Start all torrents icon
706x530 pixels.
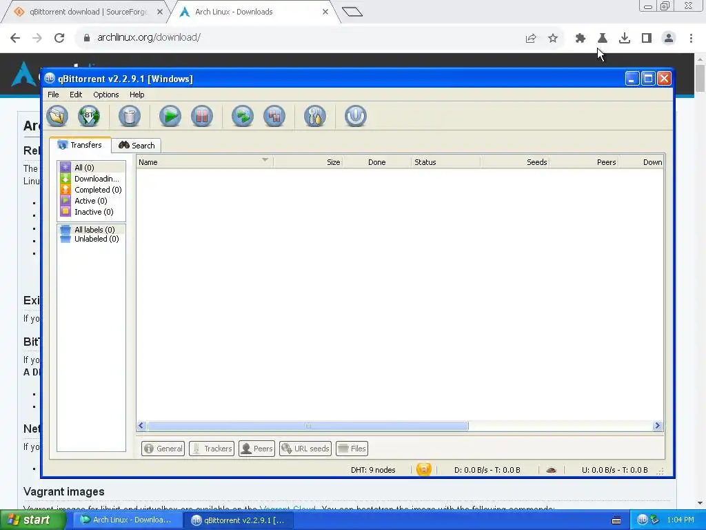[243, 116]
